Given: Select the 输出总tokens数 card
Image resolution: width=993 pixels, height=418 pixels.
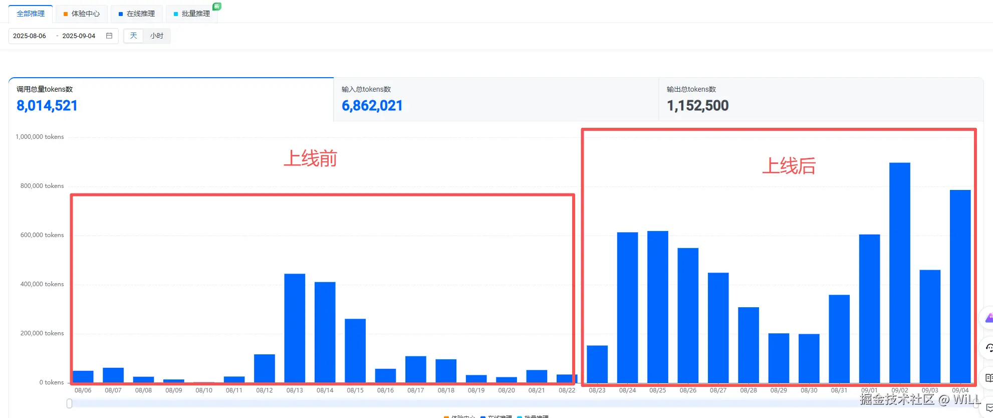Looking at the screenshot, I should 821,99.
